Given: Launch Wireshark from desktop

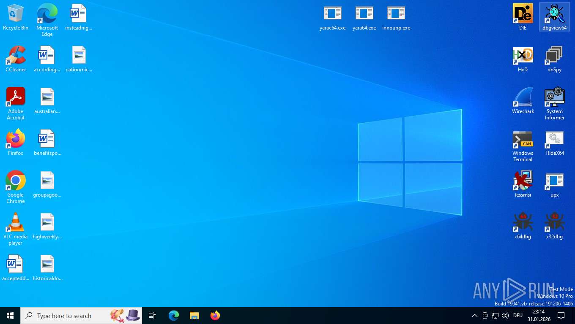Looking at the screenshot, I should [x=523, y=101].
